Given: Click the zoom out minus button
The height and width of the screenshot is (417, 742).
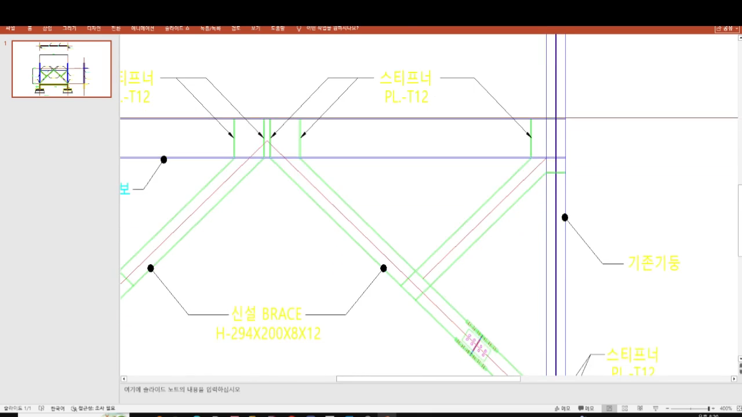Looking at the screenshot, I should [668, 409].
